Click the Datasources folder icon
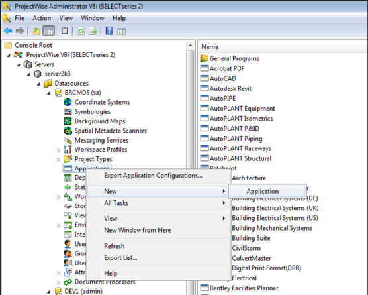368x295 pixels. tap(48, 84)
